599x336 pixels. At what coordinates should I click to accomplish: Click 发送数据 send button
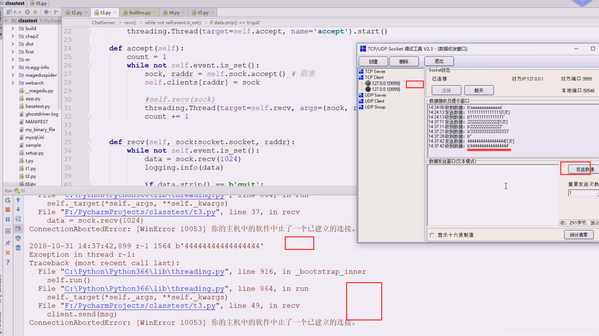[x=583, y=169]
